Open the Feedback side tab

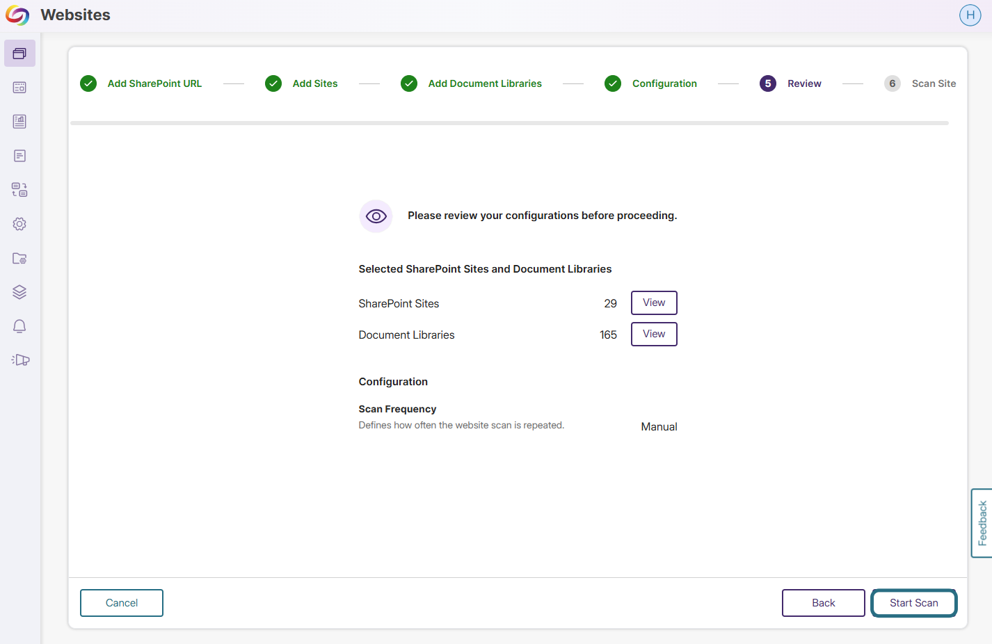(982, 523)
